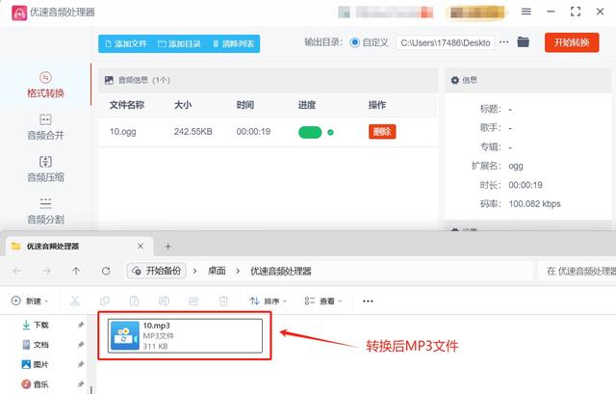616x394 pixels.
Task: Click the Rename icon in Explorer toolbar
Action: [164, 302]
